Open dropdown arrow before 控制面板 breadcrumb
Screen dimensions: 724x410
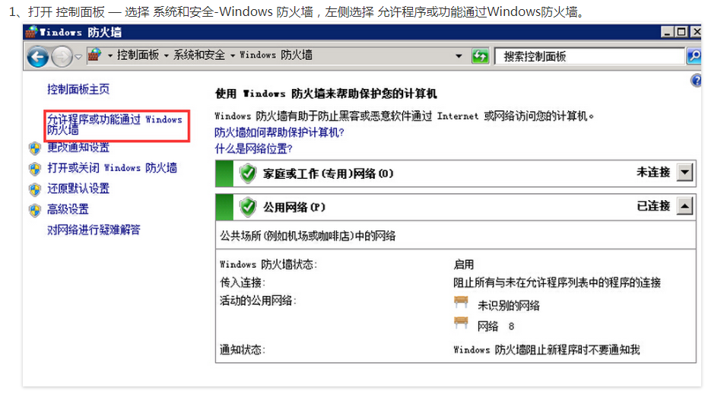110,56
